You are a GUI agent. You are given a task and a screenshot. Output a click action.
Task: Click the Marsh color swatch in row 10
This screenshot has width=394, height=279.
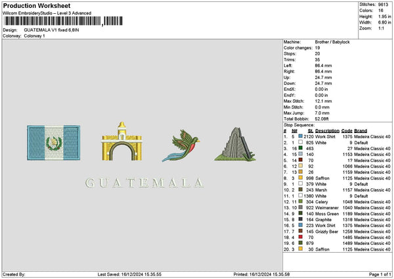[300, 190]
